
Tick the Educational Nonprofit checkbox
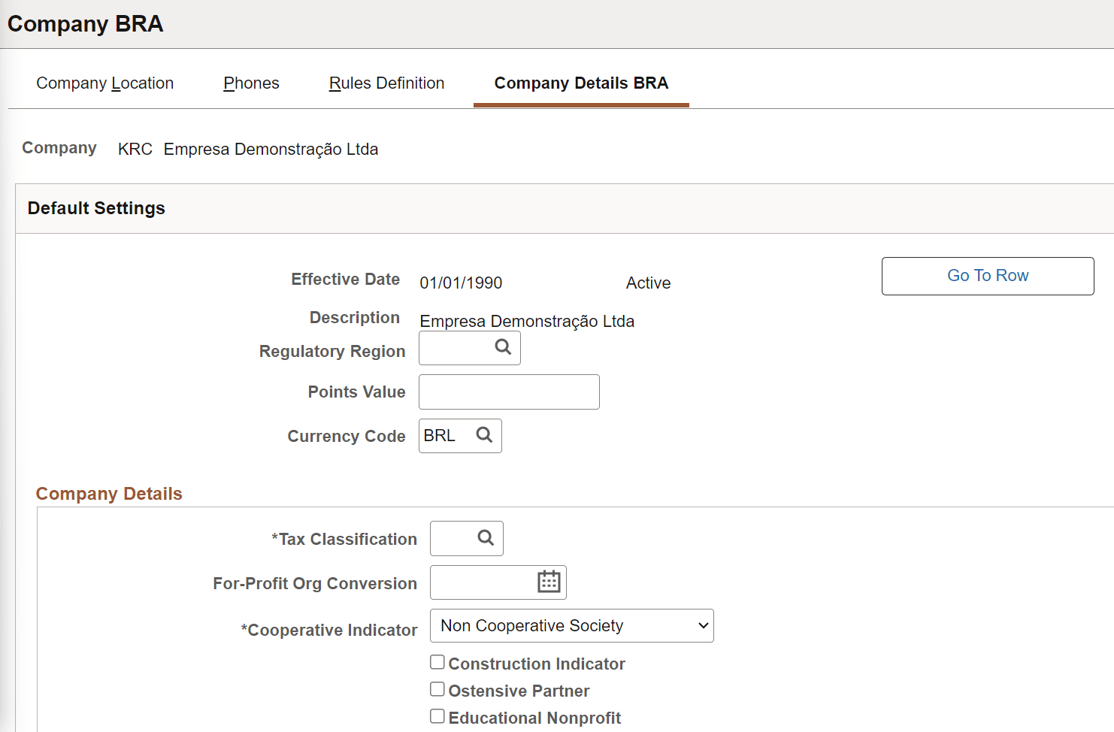coord(437,715)
